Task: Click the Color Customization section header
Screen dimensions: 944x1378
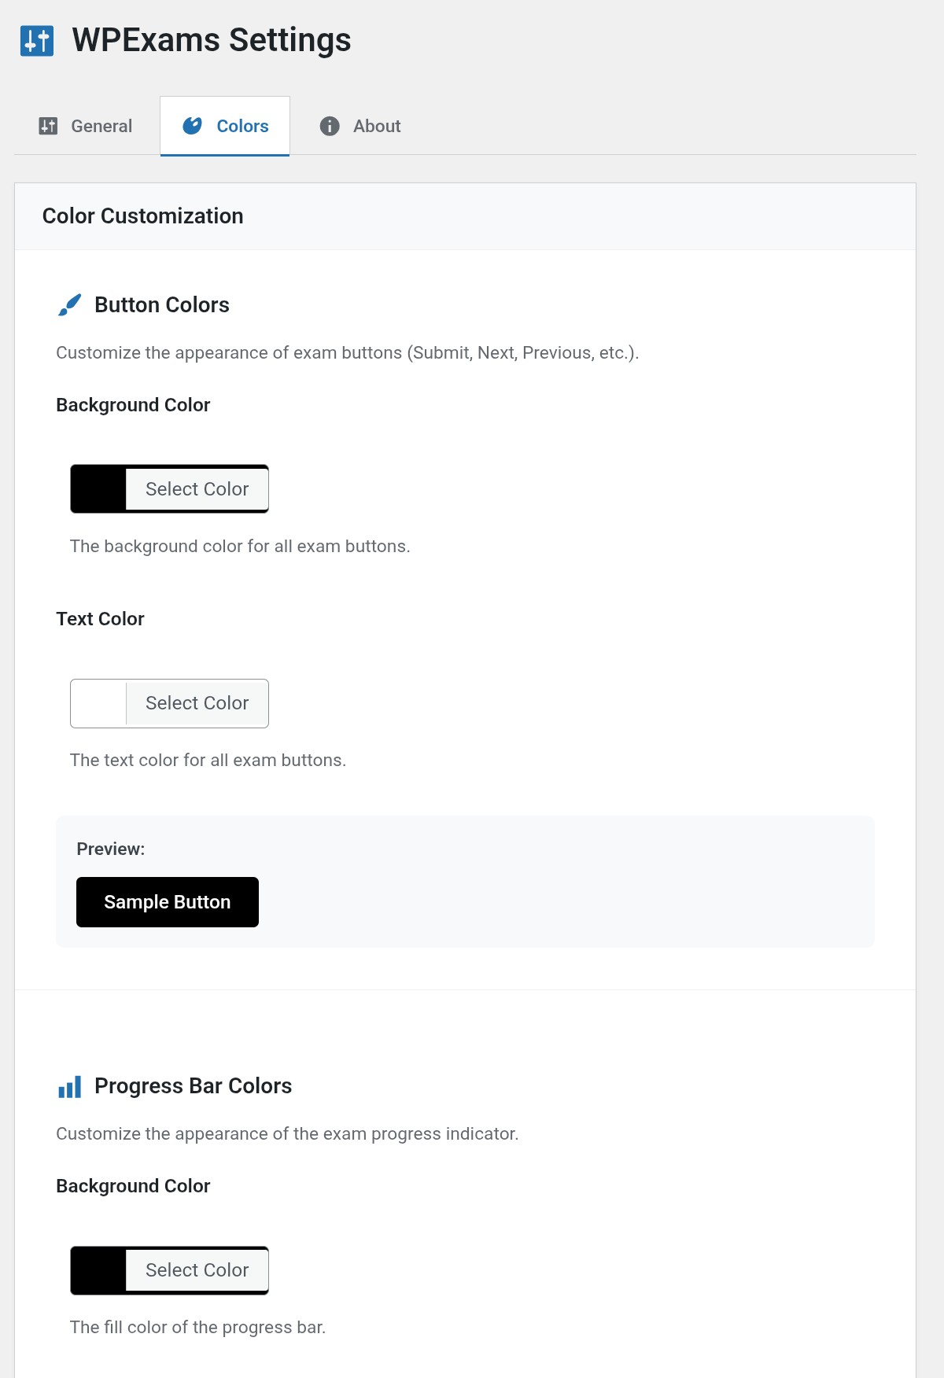Action: pyautogui.click(x=142, y=216)
